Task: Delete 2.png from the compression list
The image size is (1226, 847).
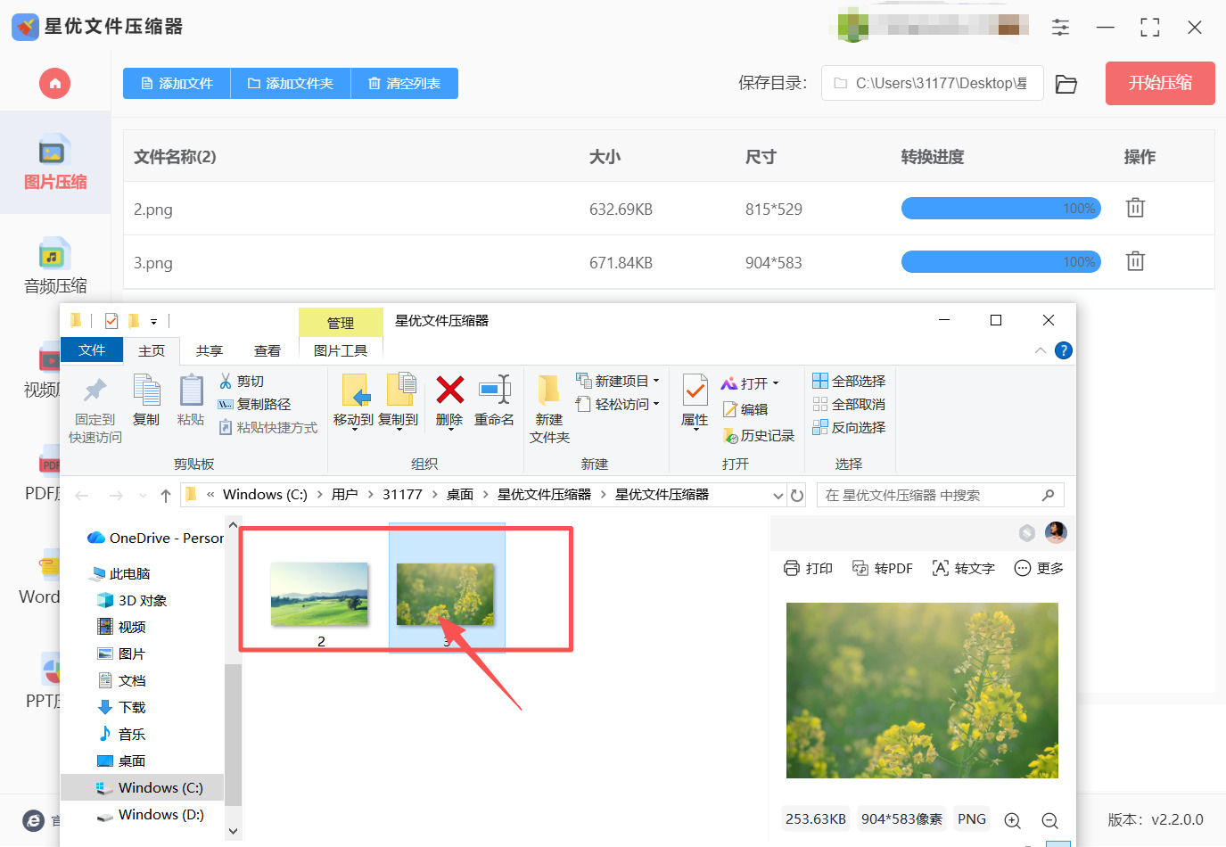Action: coord(1135,208)
